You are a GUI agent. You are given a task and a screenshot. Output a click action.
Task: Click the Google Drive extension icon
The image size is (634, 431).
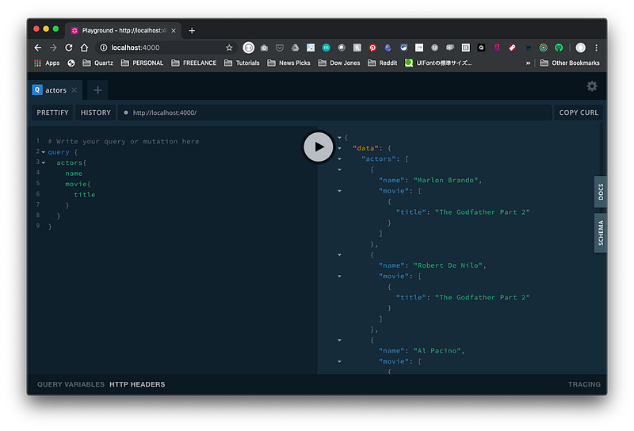(295, 48)
